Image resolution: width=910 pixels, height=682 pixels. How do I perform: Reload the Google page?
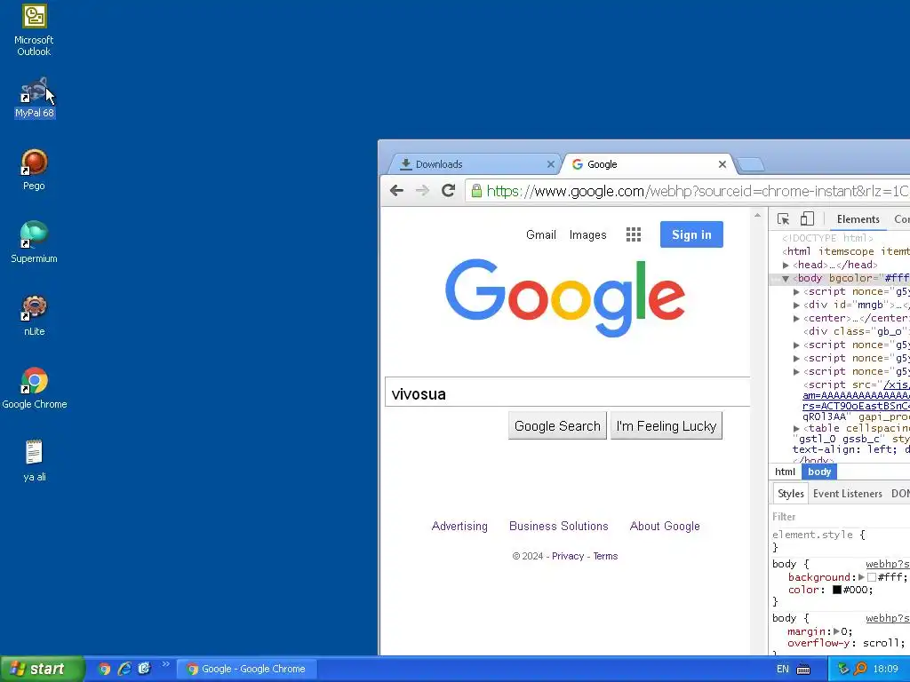point(448,191)
